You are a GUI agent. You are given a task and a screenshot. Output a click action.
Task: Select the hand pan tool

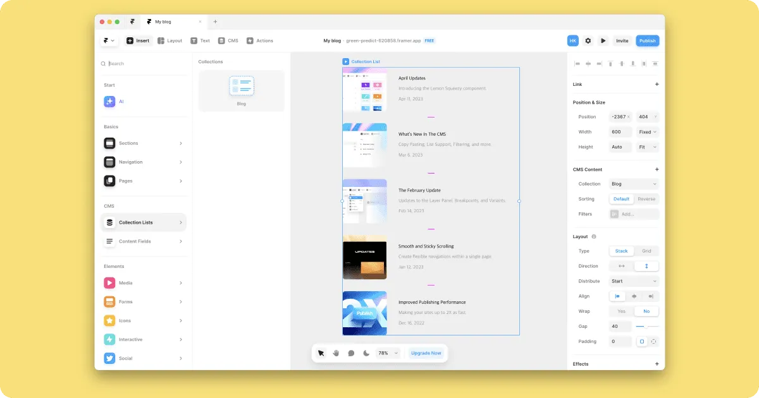(336, 353)
